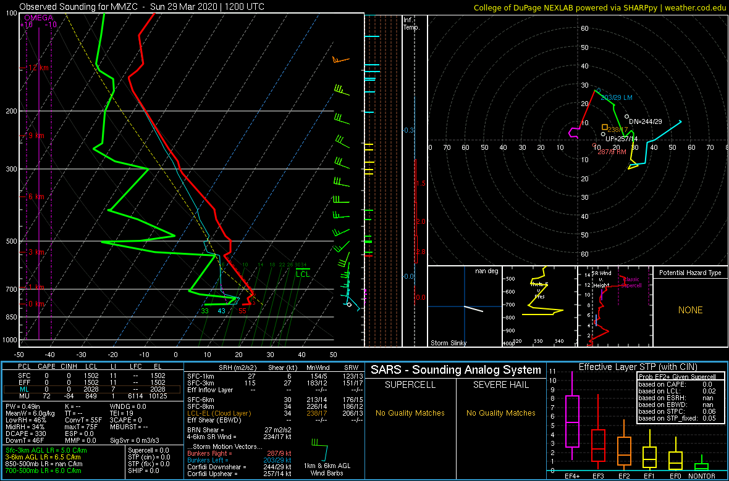
Task: Click the Corfidi Downshear = 244/29 kt value
Action: 239,467
